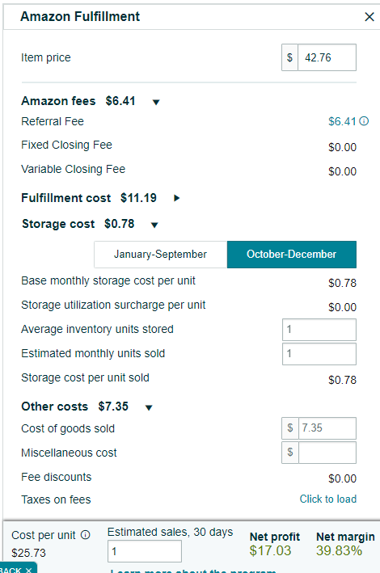This screenshot has width=380, height=573.
Task: Collapse the Storage cost section
Action: coord(154,225)
